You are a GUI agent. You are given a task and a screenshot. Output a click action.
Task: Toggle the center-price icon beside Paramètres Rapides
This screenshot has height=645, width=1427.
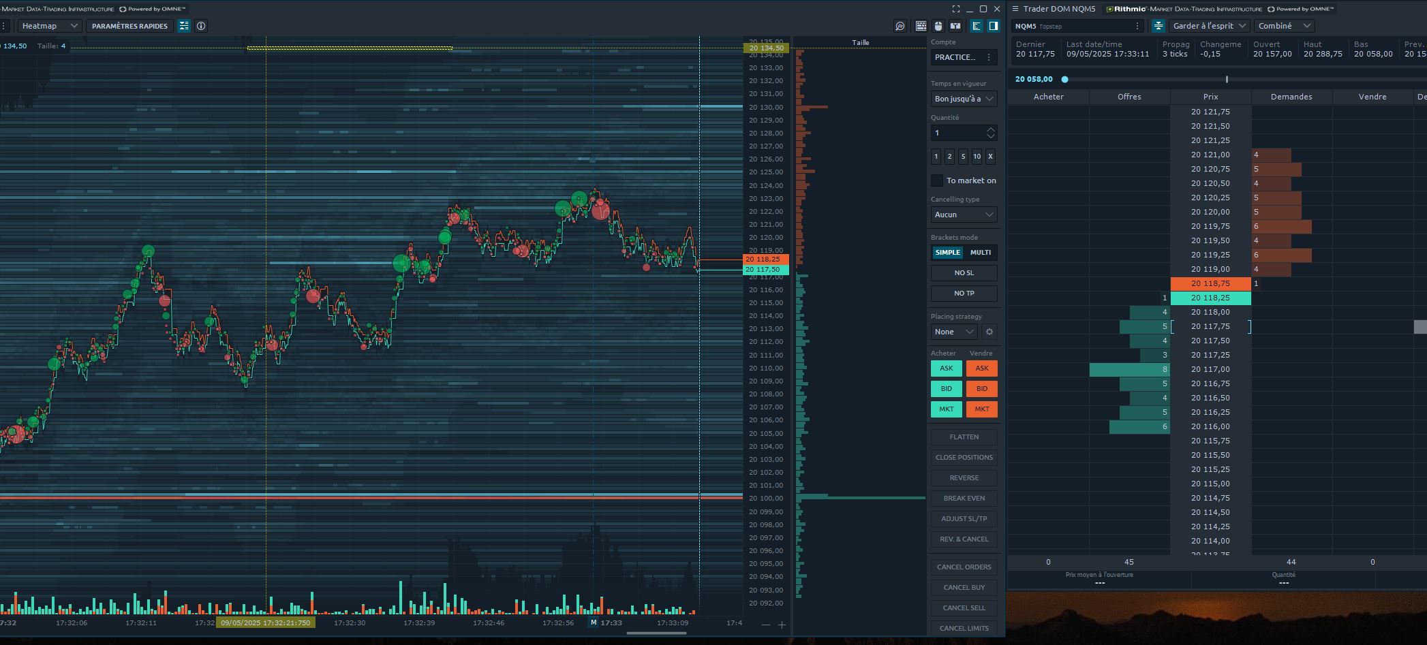pos(184,26)
